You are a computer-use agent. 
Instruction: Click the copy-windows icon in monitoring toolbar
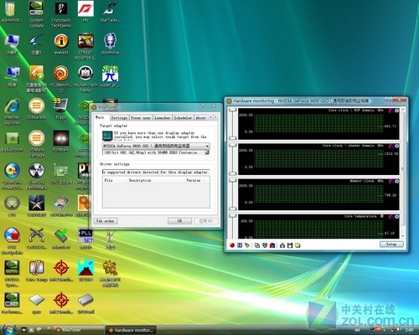tap(257, 245)
